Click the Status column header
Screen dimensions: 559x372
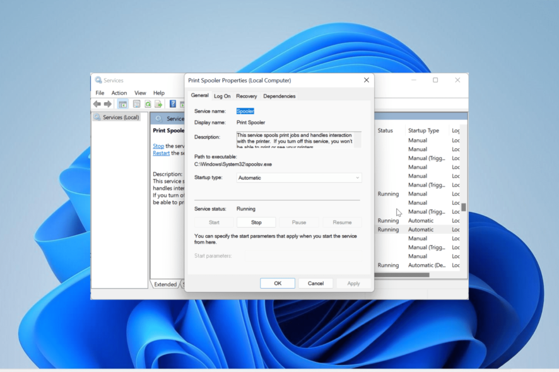pos(385,131)
